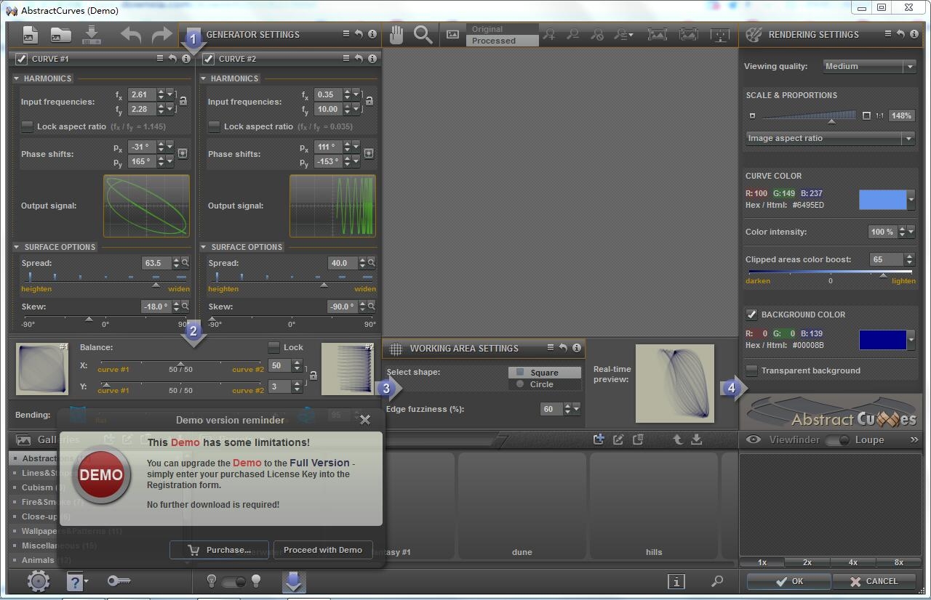Reset Working Area Settings with undo icon
This screenshot has width=931, height=600.
tap(562, 348)
